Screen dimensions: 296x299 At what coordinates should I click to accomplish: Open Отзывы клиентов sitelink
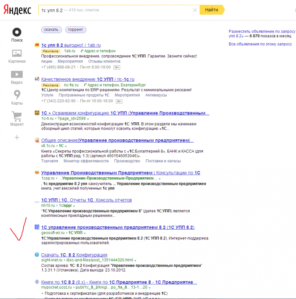(104, 61)
